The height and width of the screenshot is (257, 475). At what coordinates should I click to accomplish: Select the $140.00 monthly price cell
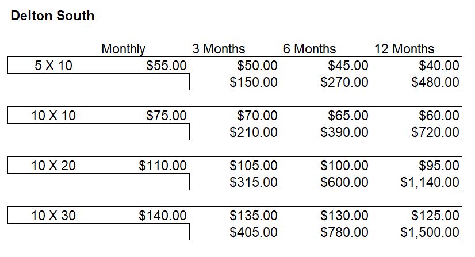(163, 216)
